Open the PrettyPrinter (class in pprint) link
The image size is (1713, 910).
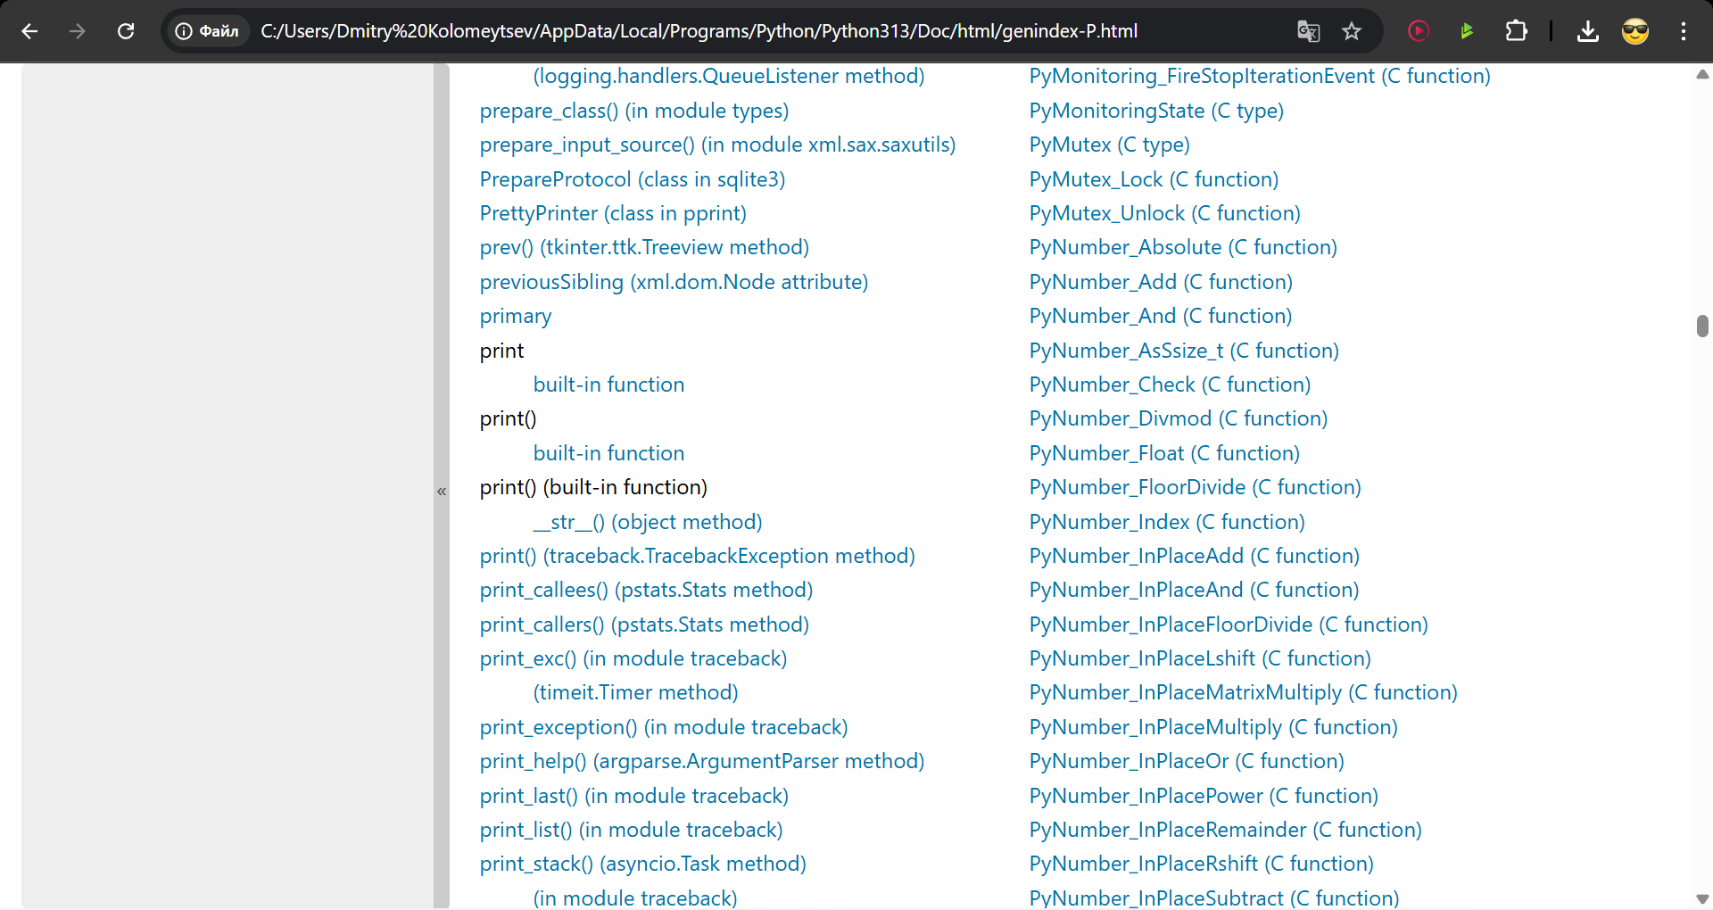coord(612,213)
